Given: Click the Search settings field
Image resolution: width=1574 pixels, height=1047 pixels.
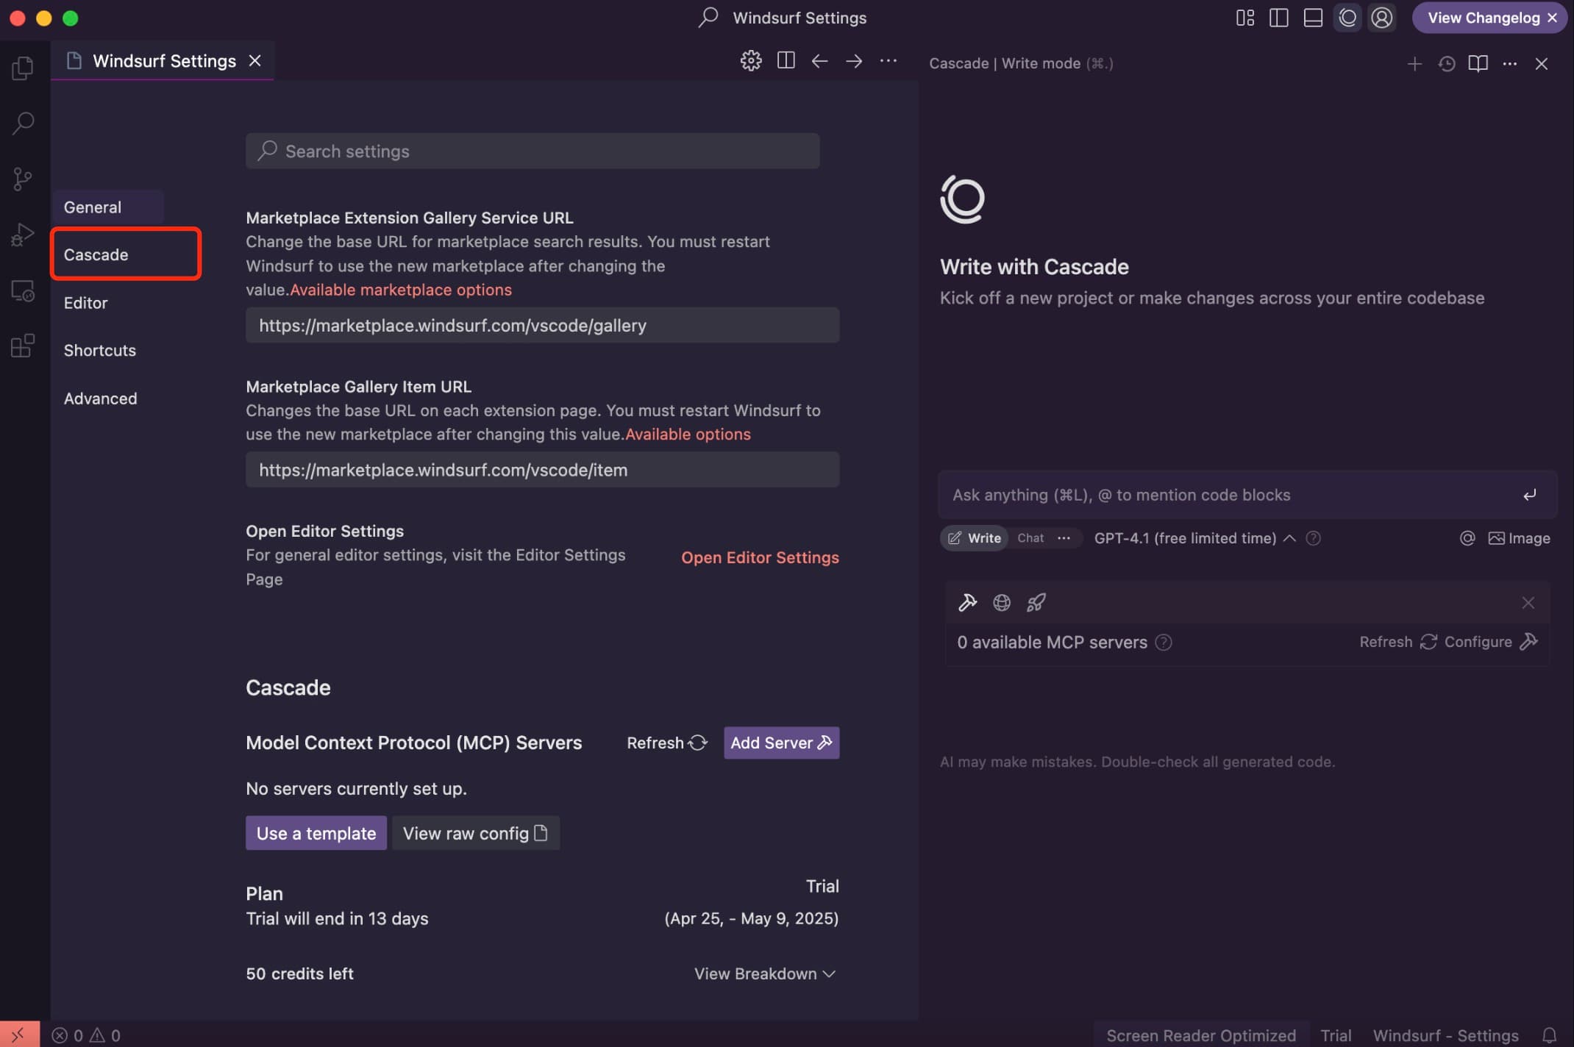Looking at the screenshot, I should [x=533, y=151].
